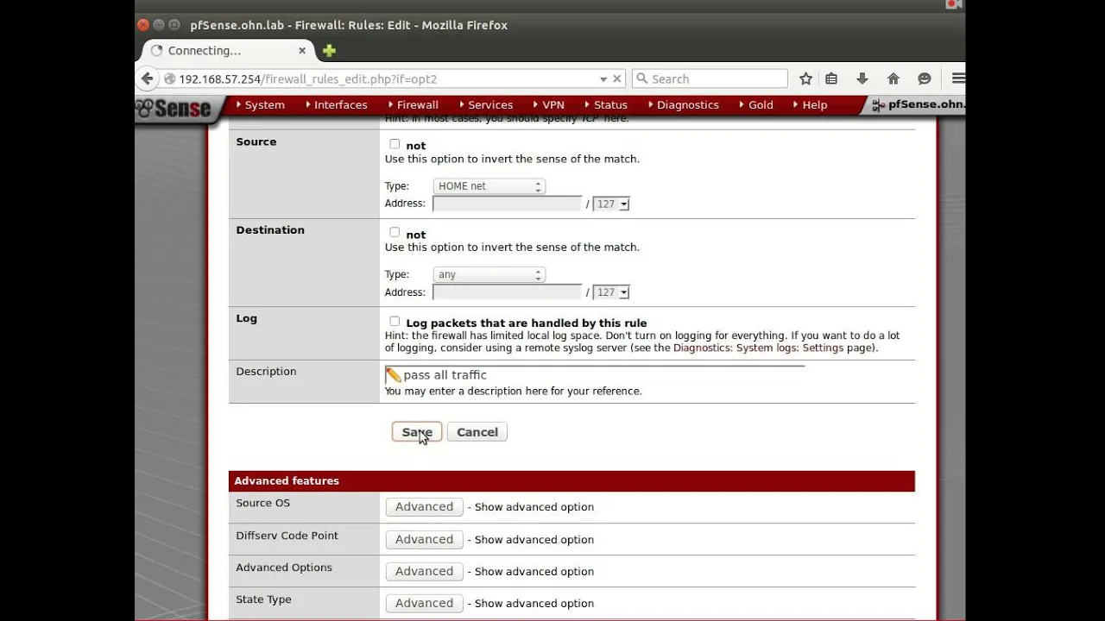Select the Connecting browser tab
The height and width of the screenshot is (621, 1105).
click(228, 51)
